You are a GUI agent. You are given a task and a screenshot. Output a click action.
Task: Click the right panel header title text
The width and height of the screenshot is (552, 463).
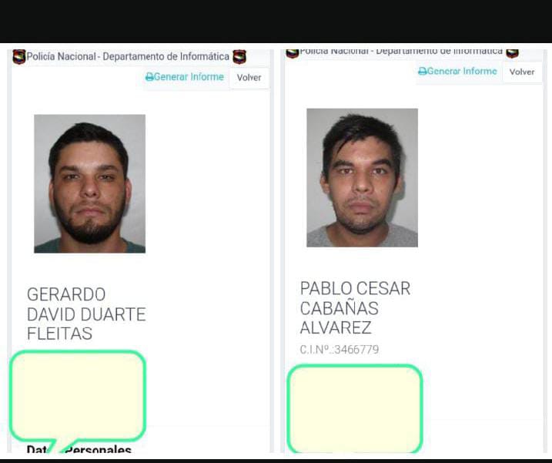tap(401, 52)
